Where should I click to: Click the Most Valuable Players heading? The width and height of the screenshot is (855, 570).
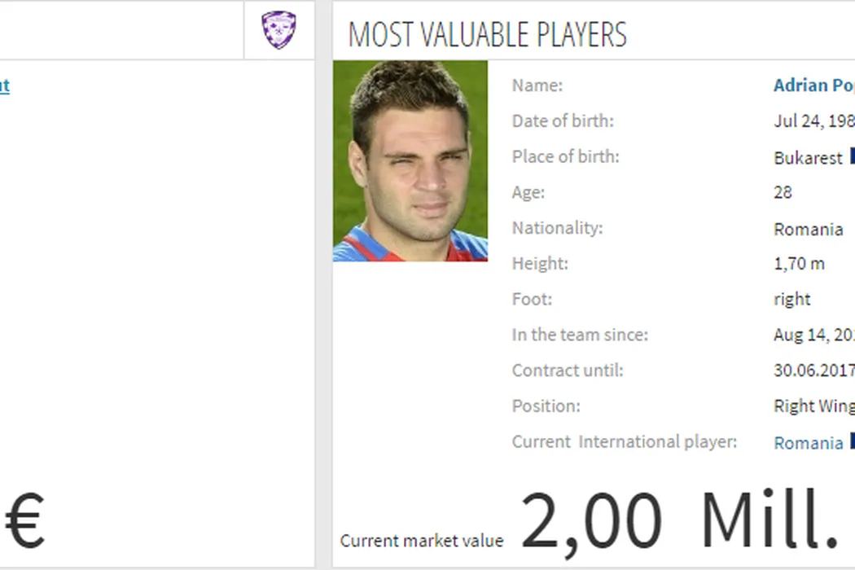[487, 34]
